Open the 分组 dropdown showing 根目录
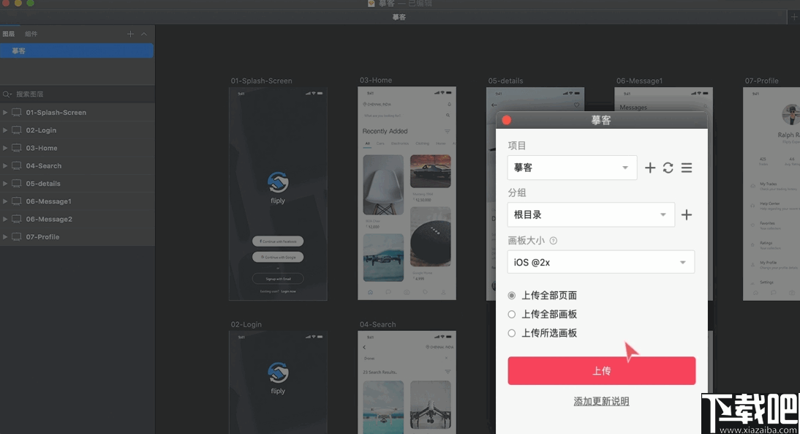 (x=591, y=215)
